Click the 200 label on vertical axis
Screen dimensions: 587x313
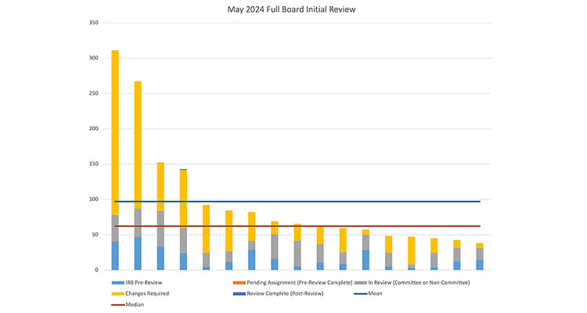(92, 128)
